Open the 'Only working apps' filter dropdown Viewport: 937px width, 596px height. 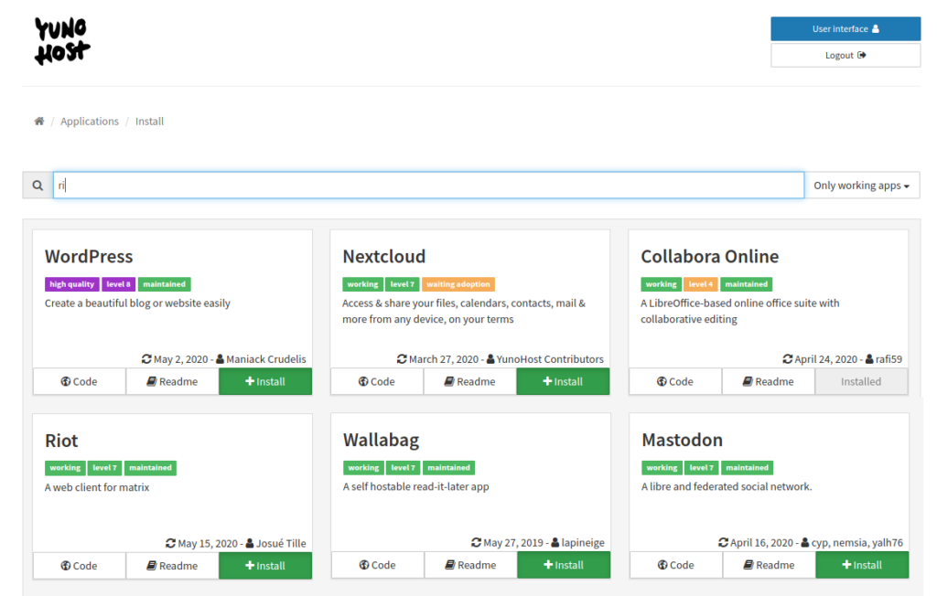click(x=861, y=186)
